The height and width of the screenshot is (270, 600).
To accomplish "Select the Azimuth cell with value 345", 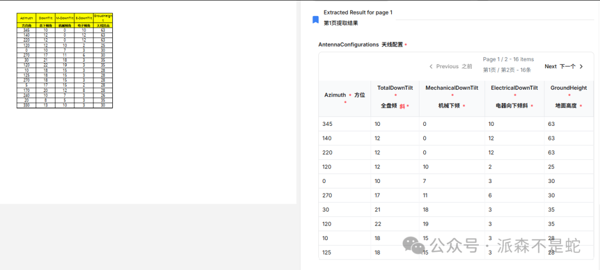I will [327, 124].
